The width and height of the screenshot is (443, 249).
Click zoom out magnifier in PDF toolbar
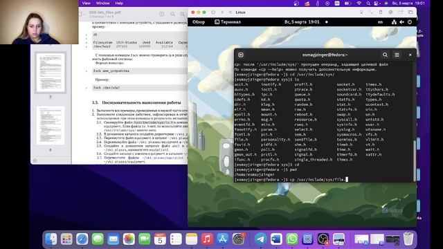(x=172, y=14)
